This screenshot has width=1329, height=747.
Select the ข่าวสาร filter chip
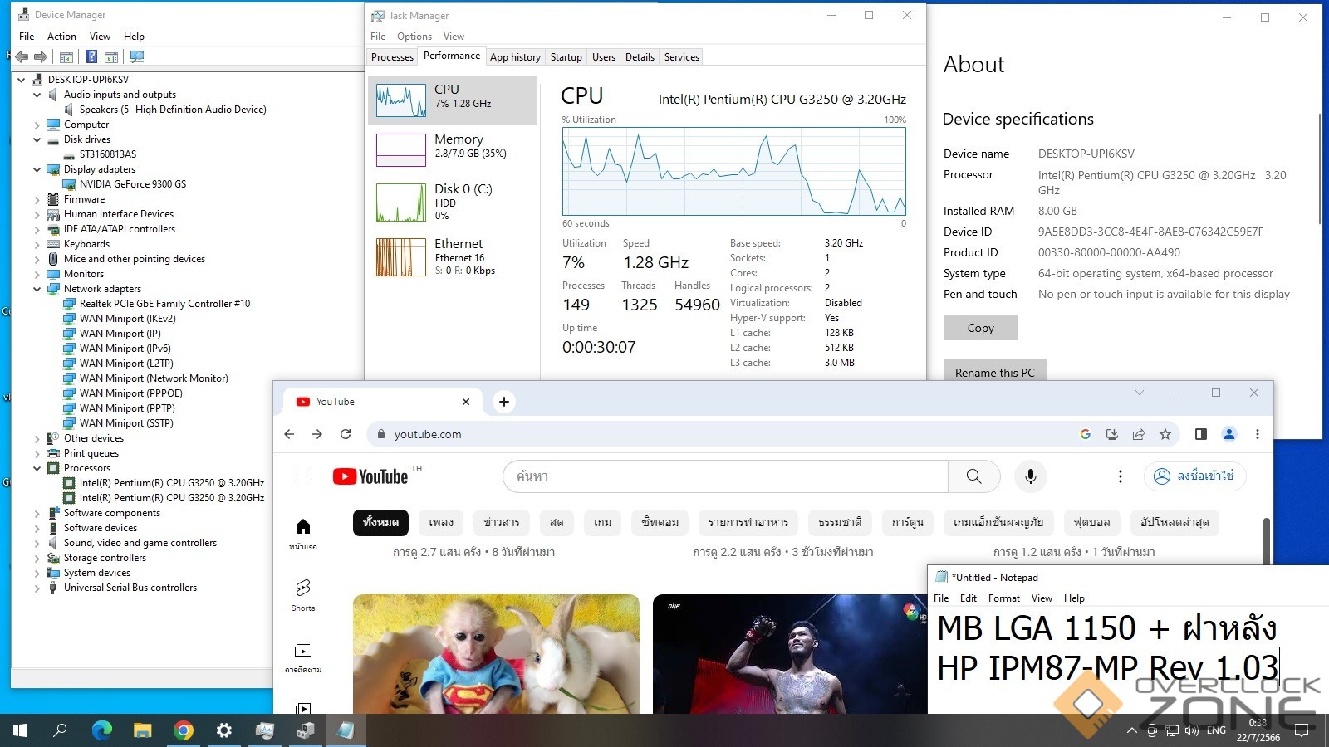[x=502, y=523]
